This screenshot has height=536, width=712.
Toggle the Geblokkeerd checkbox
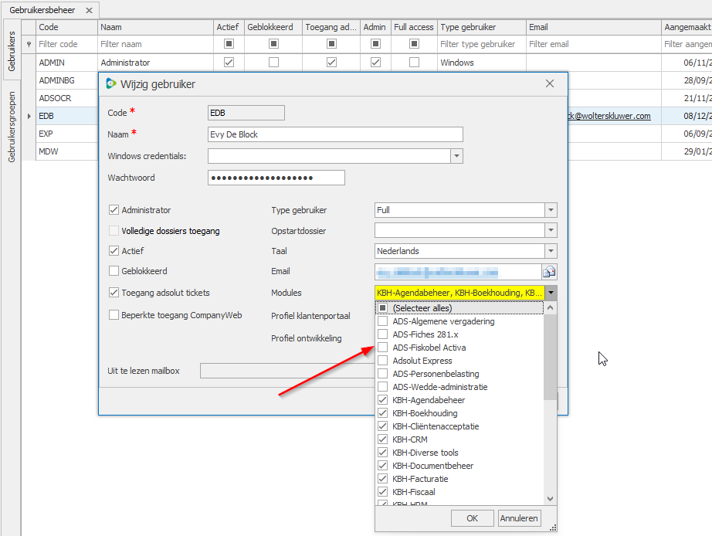(114, 271)
